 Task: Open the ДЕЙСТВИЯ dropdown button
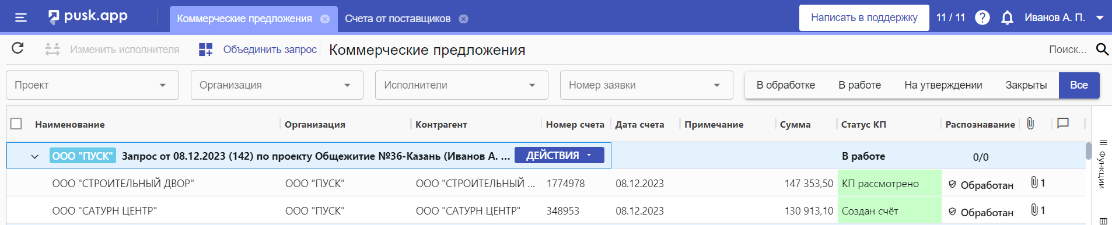[559, 156]
